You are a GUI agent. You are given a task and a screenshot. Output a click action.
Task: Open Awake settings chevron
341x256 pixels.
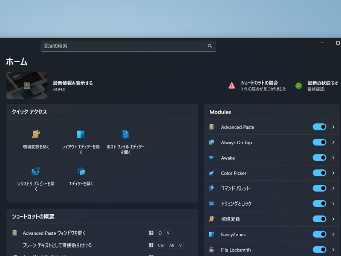[333, 157]
